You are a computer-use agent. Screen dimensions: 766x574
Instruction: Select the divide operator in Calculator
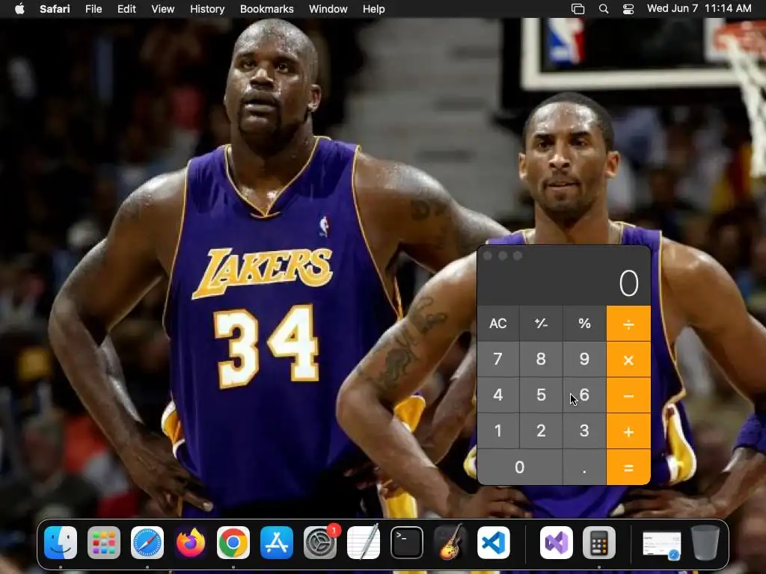[628, 324]
